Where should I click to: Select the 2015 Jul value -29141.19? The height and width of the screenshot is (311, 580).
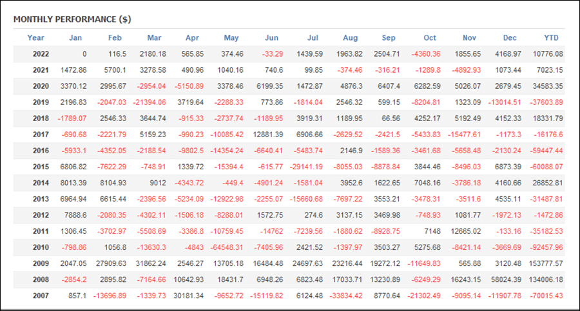306,167
